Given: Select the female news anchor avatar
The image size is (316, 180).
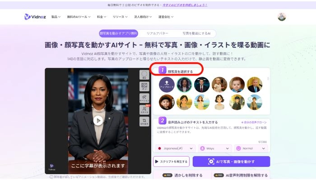Looking at the screenshot, I should tap(184, 85).
